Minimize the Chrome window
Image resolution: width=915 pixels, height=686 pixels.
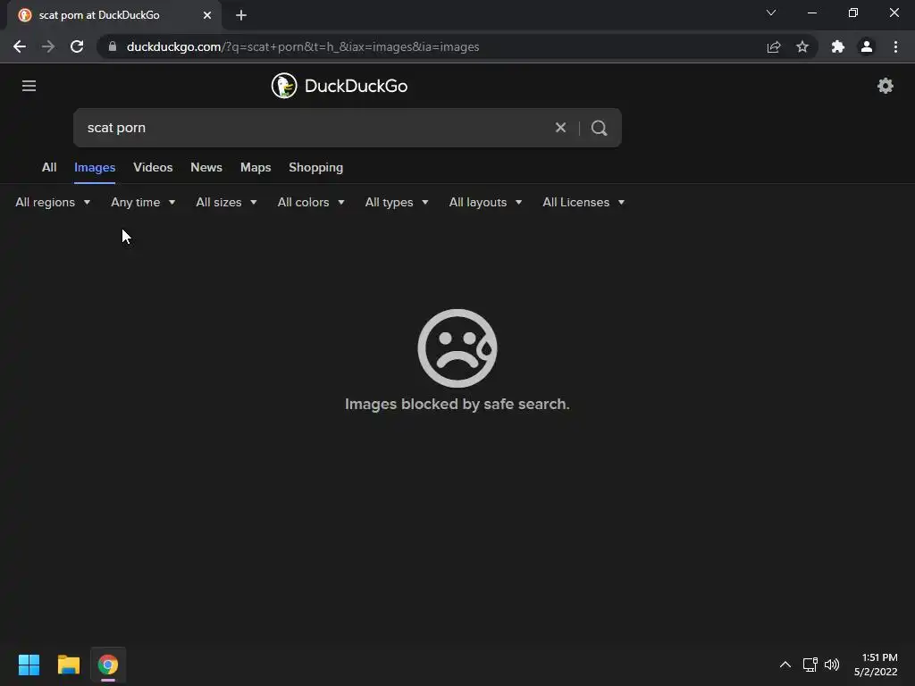[x=811, y=13]
